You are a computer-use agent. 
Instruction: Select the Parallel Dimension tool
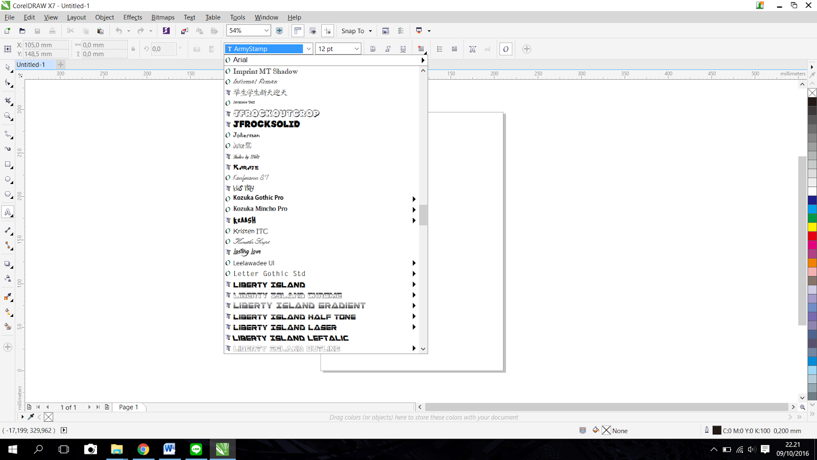8,231
